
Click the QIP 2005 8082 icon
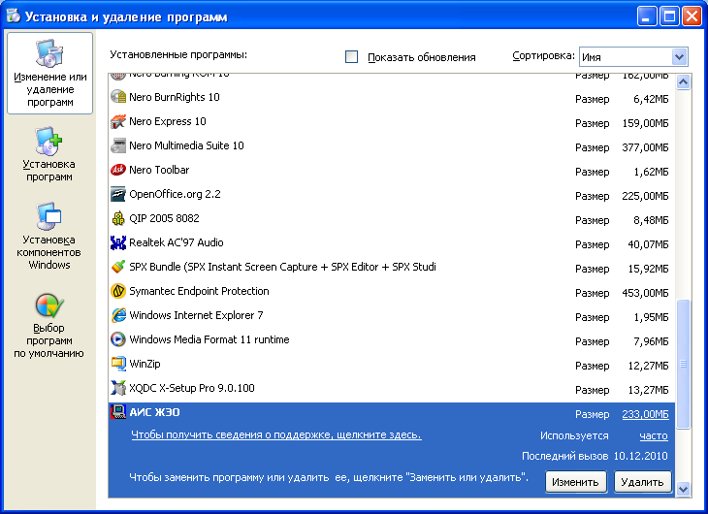[x=118, y=218]
